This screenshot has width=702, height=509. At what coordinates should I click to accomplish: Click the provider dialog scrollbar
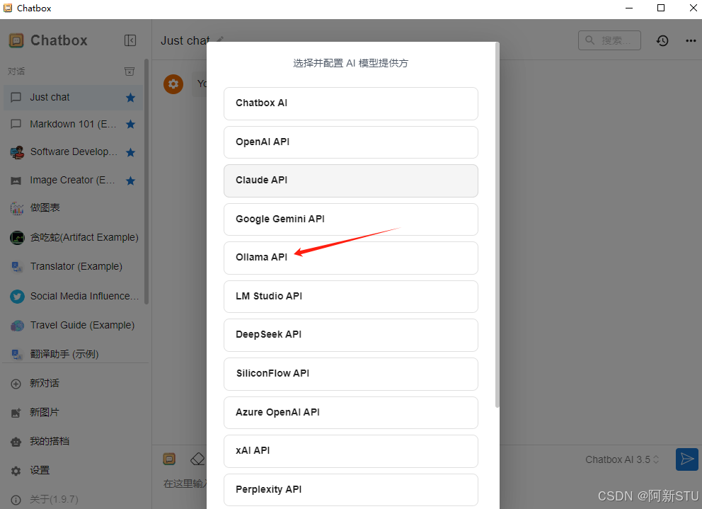pyautogui.click(x=497, y=225)
